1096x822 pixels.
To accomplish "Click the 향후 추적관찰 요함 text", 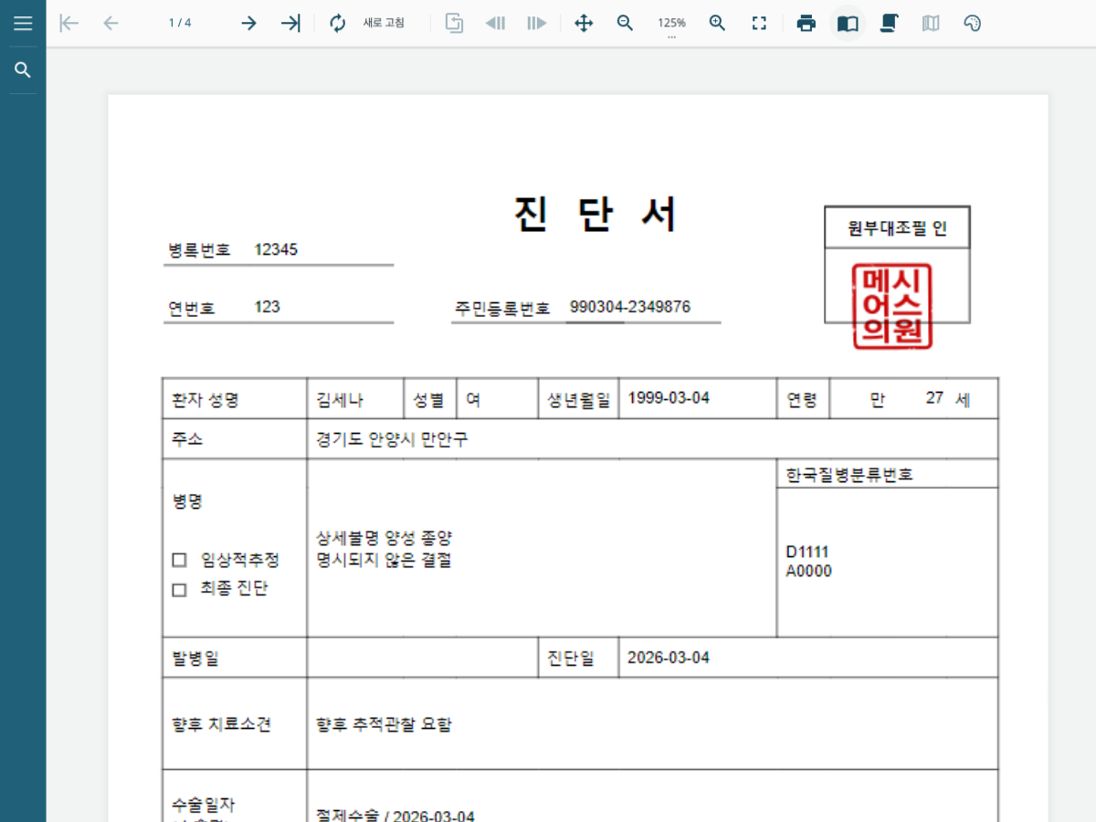I will 384,724.
